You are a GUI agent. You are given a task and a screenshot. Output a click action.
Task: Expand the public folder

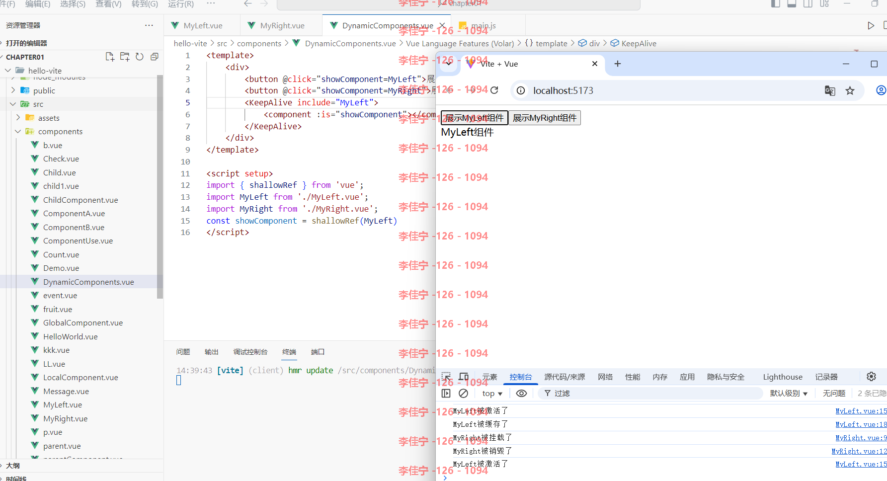tap(13, 90)
